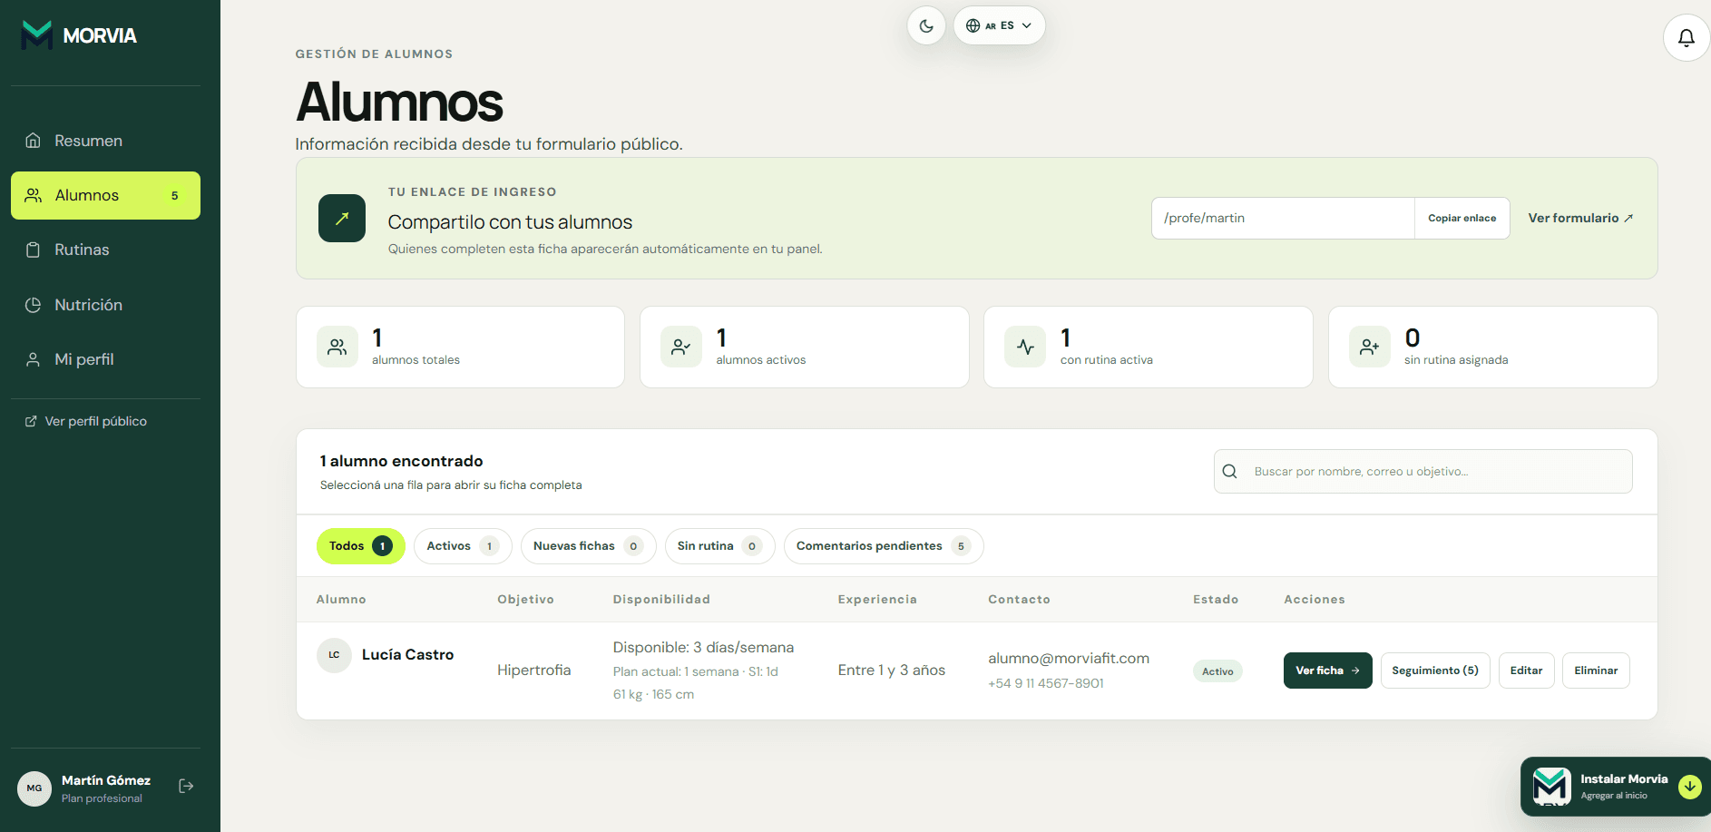Image resolution: width=1711 pixels, height=832 pixels.
Task: Open Lucía Castro's name
Action: point(407,654)
